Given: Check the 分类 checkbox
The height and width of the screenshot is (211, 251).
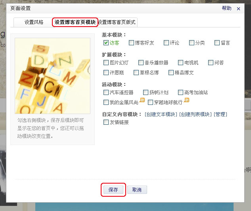Looking at the screenshot, I should click(x=192, y=43).
